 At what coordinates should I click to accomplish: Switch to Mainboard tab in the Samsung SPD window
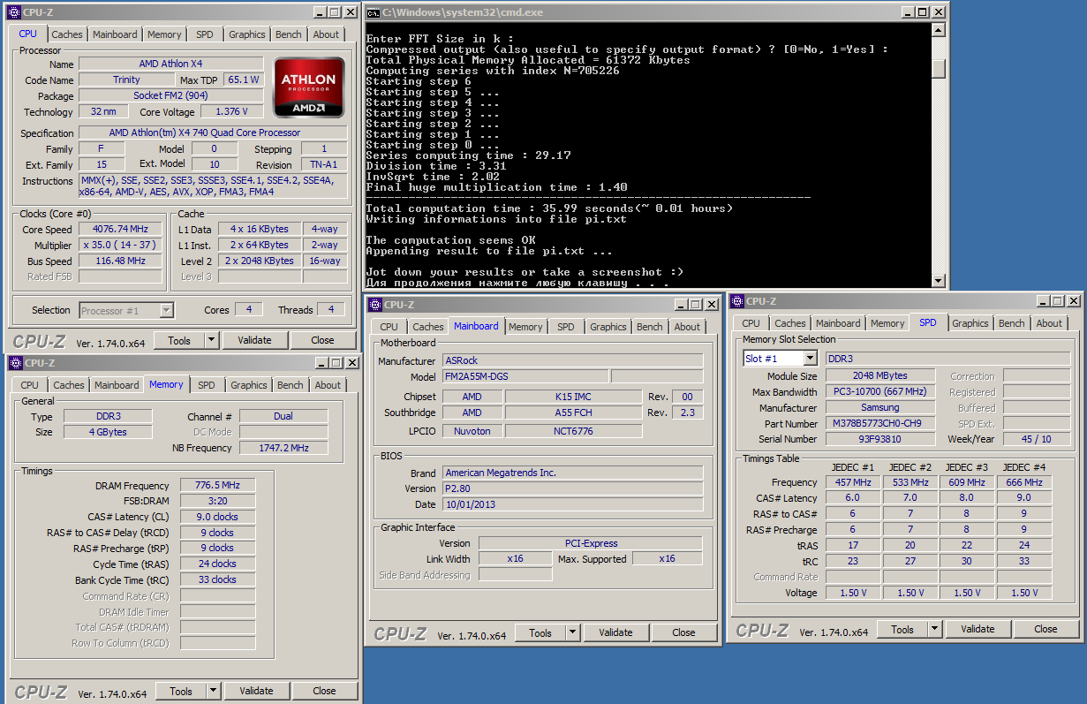click(838, 323)
